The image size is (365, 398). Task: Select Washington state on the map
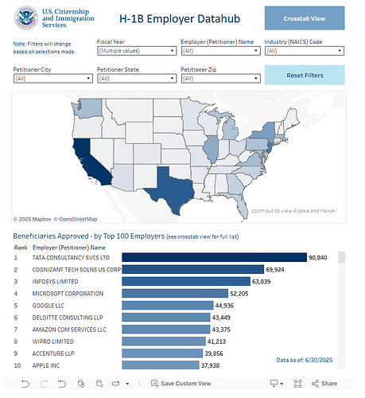click(x=89, y=107)
